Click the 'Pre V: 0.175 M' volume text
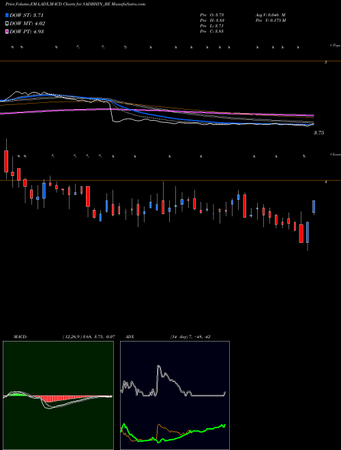The width and height of the screenshot is (341, 450). (x=270, y=20)
